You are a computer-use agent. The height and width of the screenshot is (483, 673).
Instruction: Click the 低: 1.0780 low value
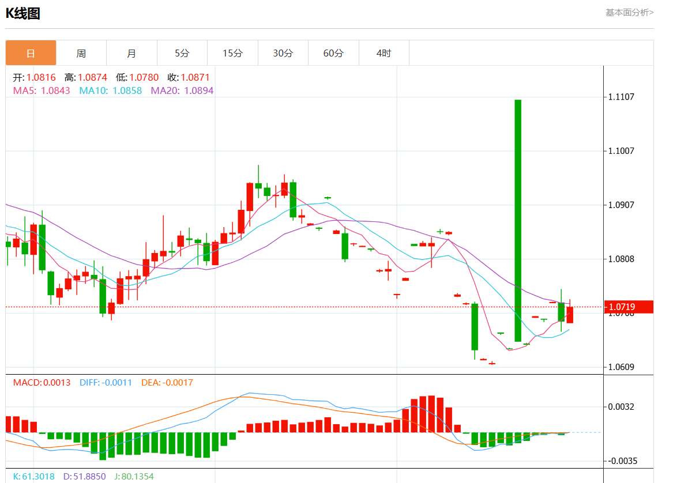tap(137, 78)
